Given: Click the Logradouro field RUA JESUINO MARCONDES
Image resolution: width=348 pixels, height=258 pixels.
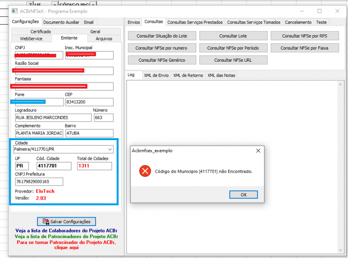Looking at the screenshot, I should click(53, 118).
